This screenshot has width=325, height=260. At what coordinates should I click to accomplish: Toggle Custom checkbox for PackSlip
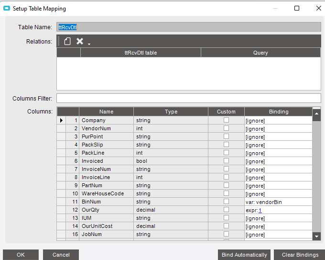coord(226,144)
